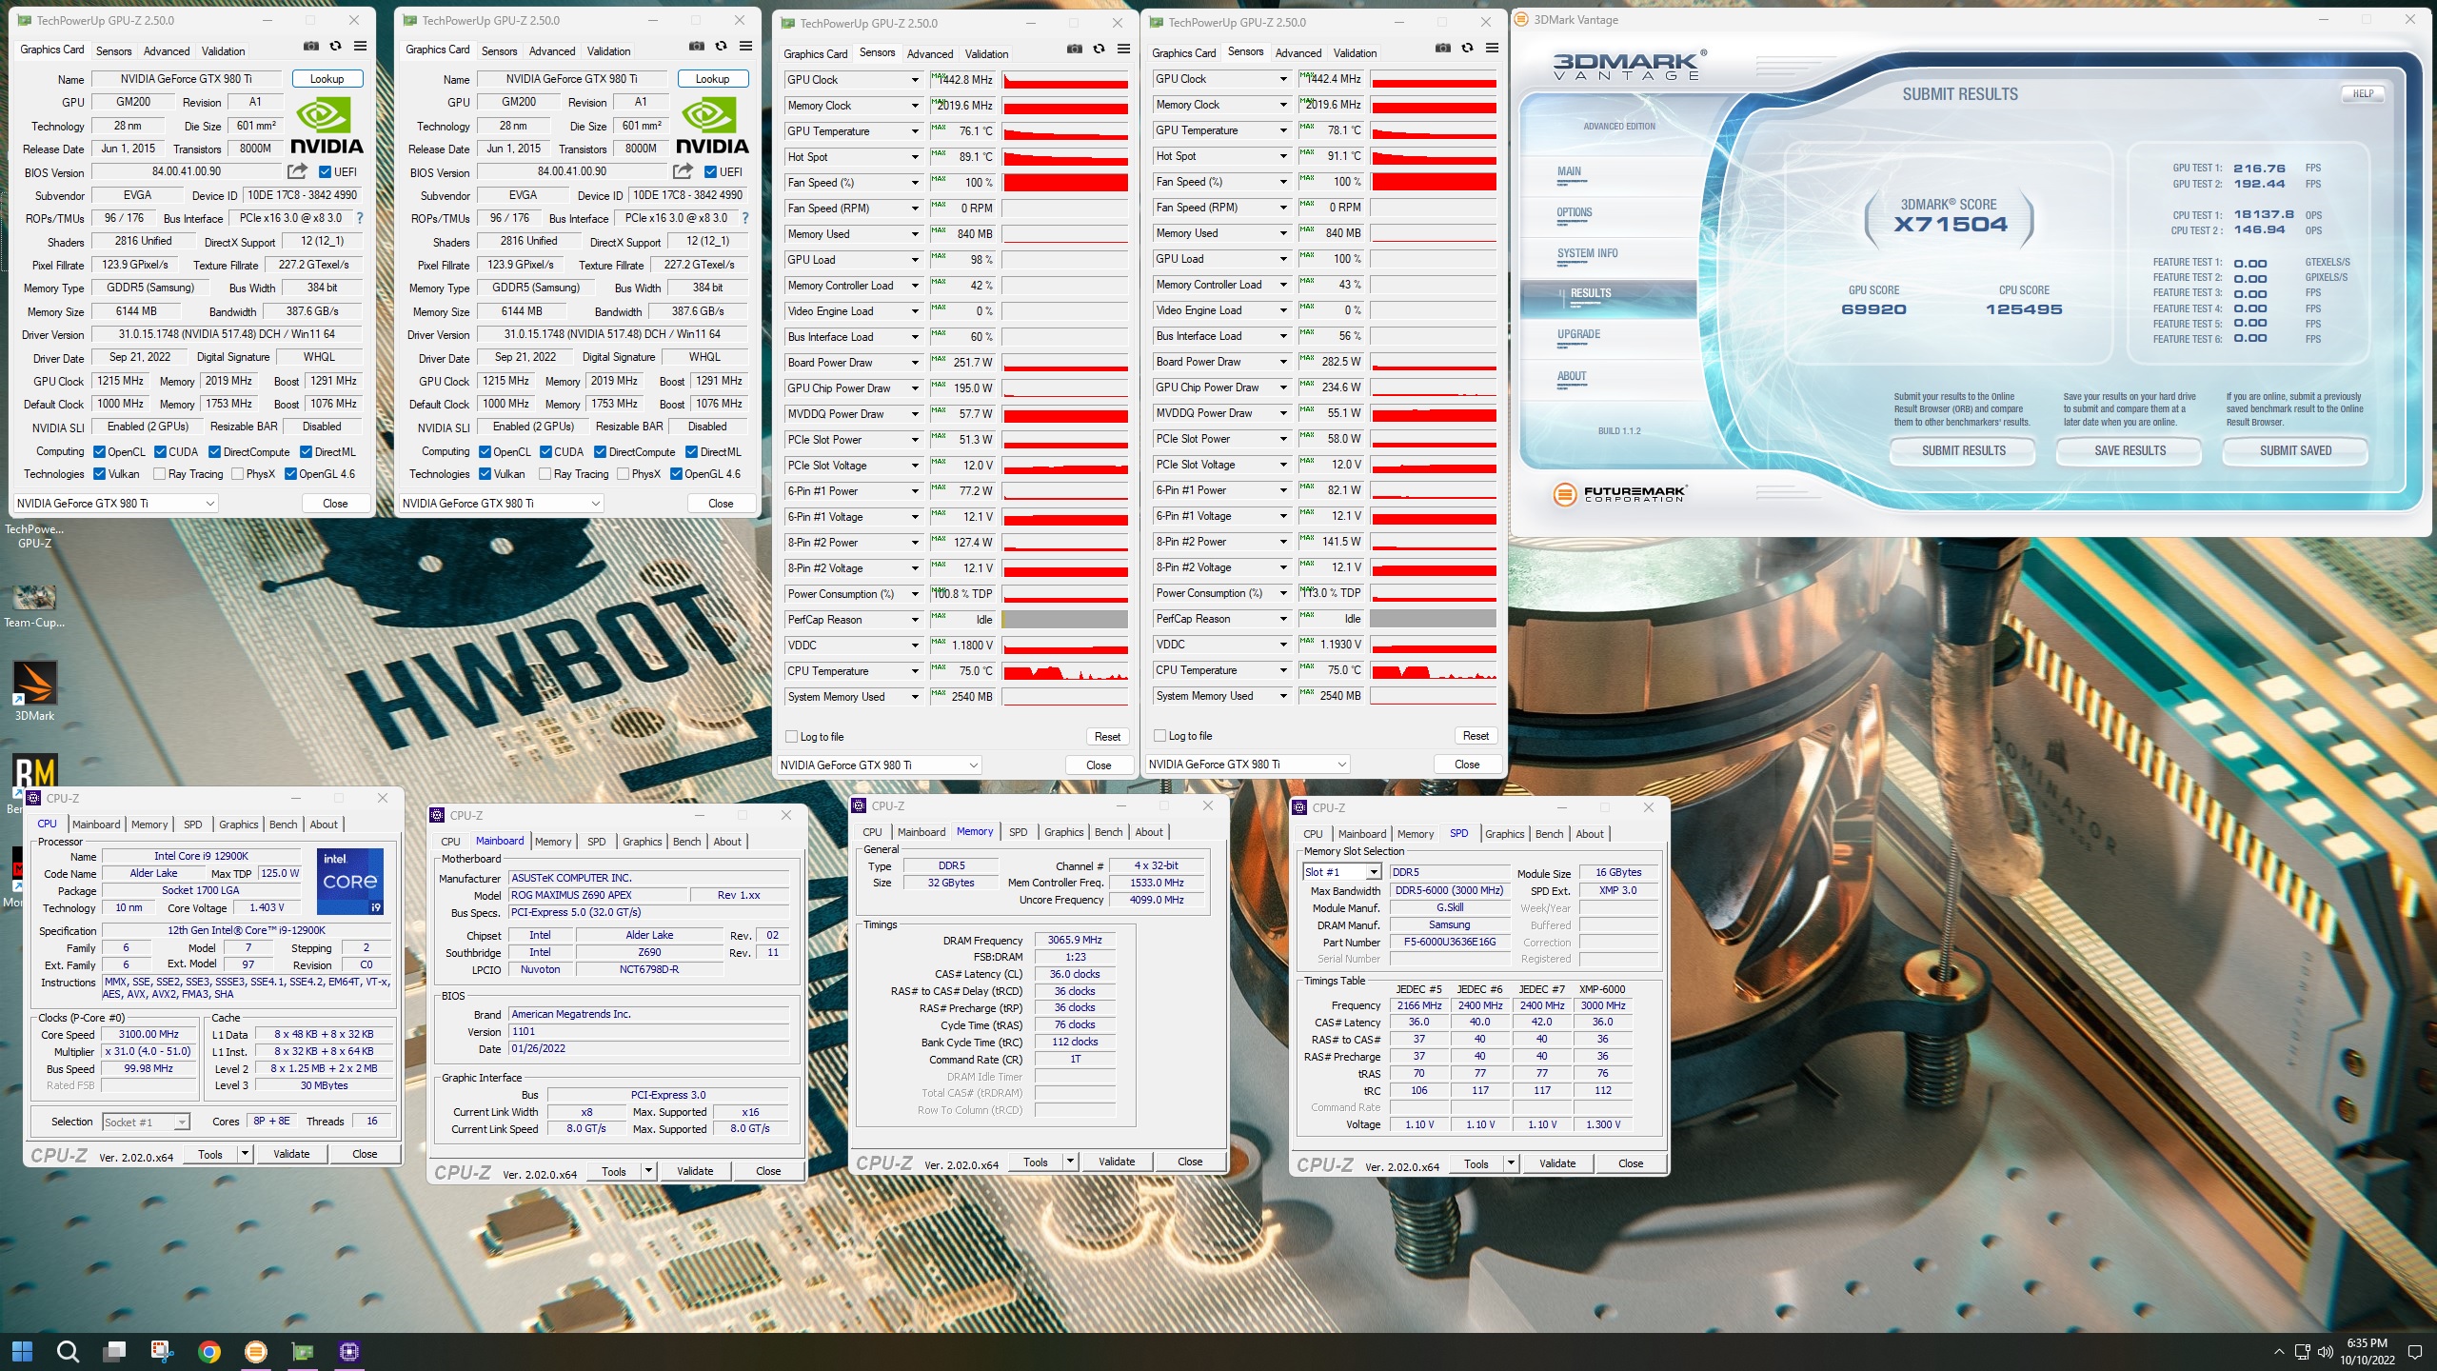2437x1371 pixels.
Task: Enable Log to file in fourth GPU-Z window
Action: pyautogui.click(x=1159, y=736)
